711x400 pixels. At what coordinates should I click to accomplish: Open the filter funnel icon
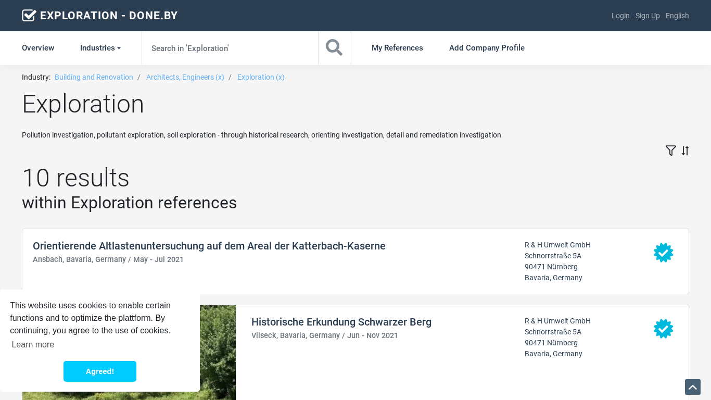(670, 151)
